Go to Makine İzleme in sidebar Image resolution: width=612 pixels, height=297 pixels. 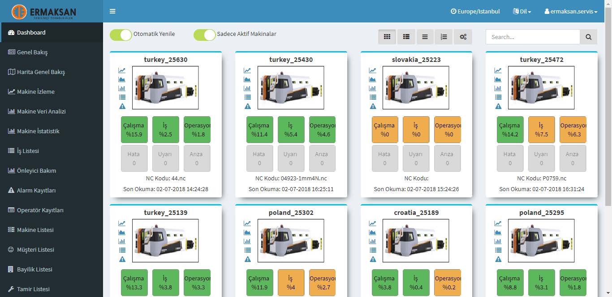click(x=36, y=92)
